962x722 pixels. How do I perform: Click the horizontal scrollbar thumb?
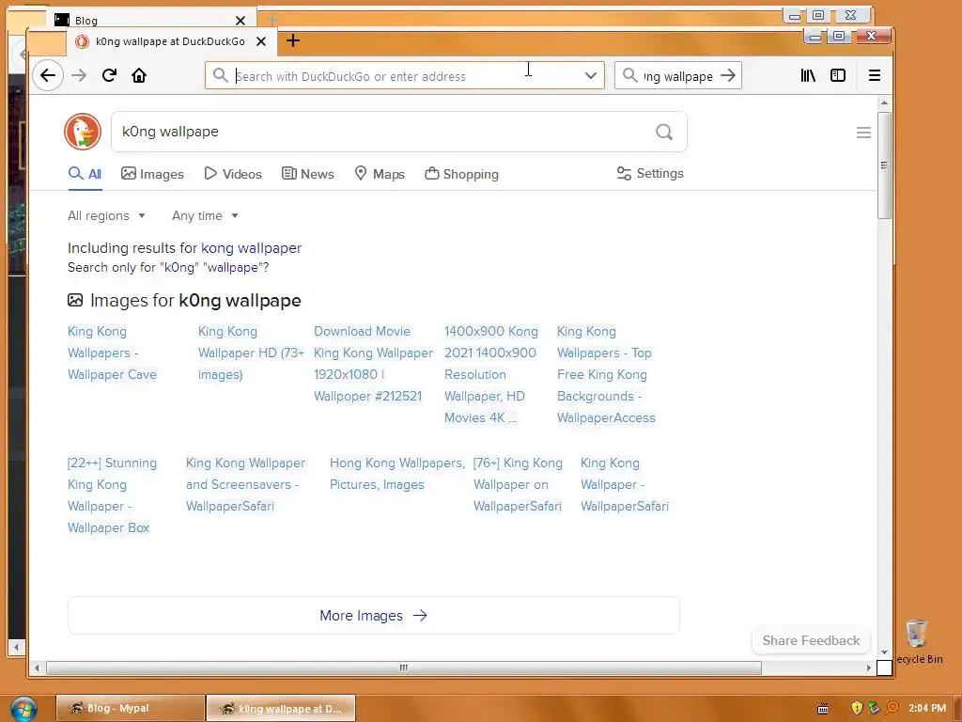pyautogui.click(x=404, y=667)
